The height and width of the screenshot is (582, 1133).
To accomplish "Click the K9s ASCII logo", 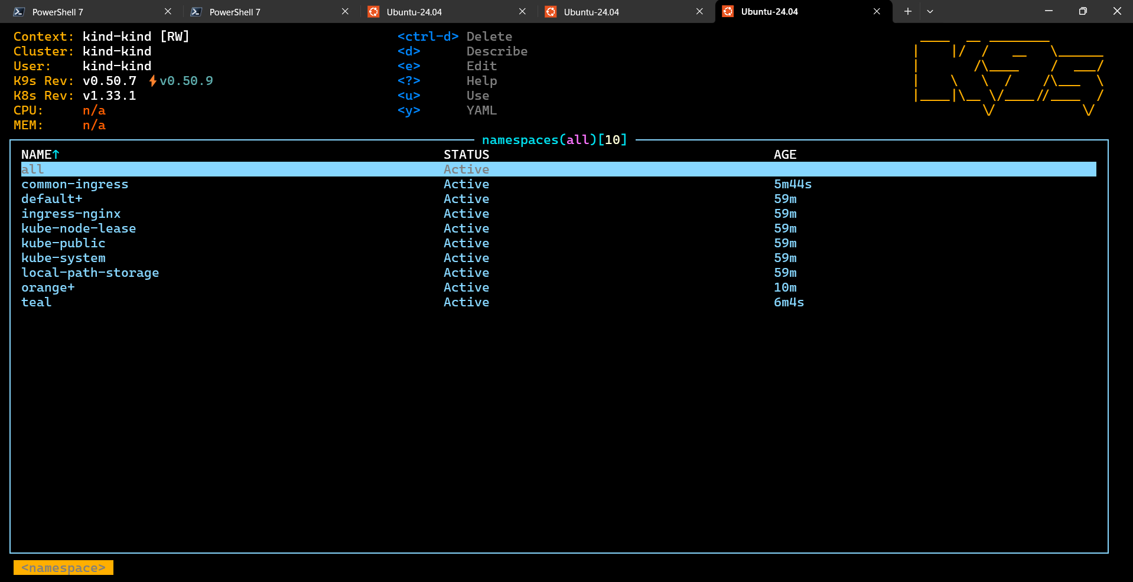I will click(1009, 76).
